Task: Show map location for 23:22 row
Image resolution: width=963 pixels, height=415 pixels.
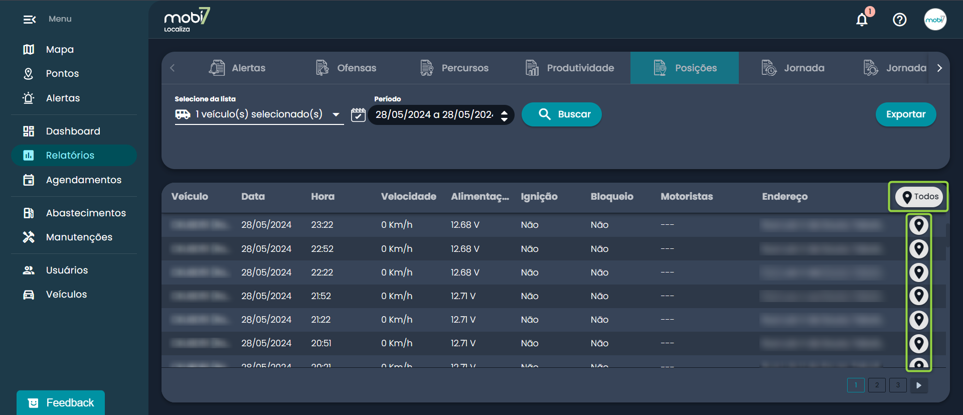Action: pos(918,225)
